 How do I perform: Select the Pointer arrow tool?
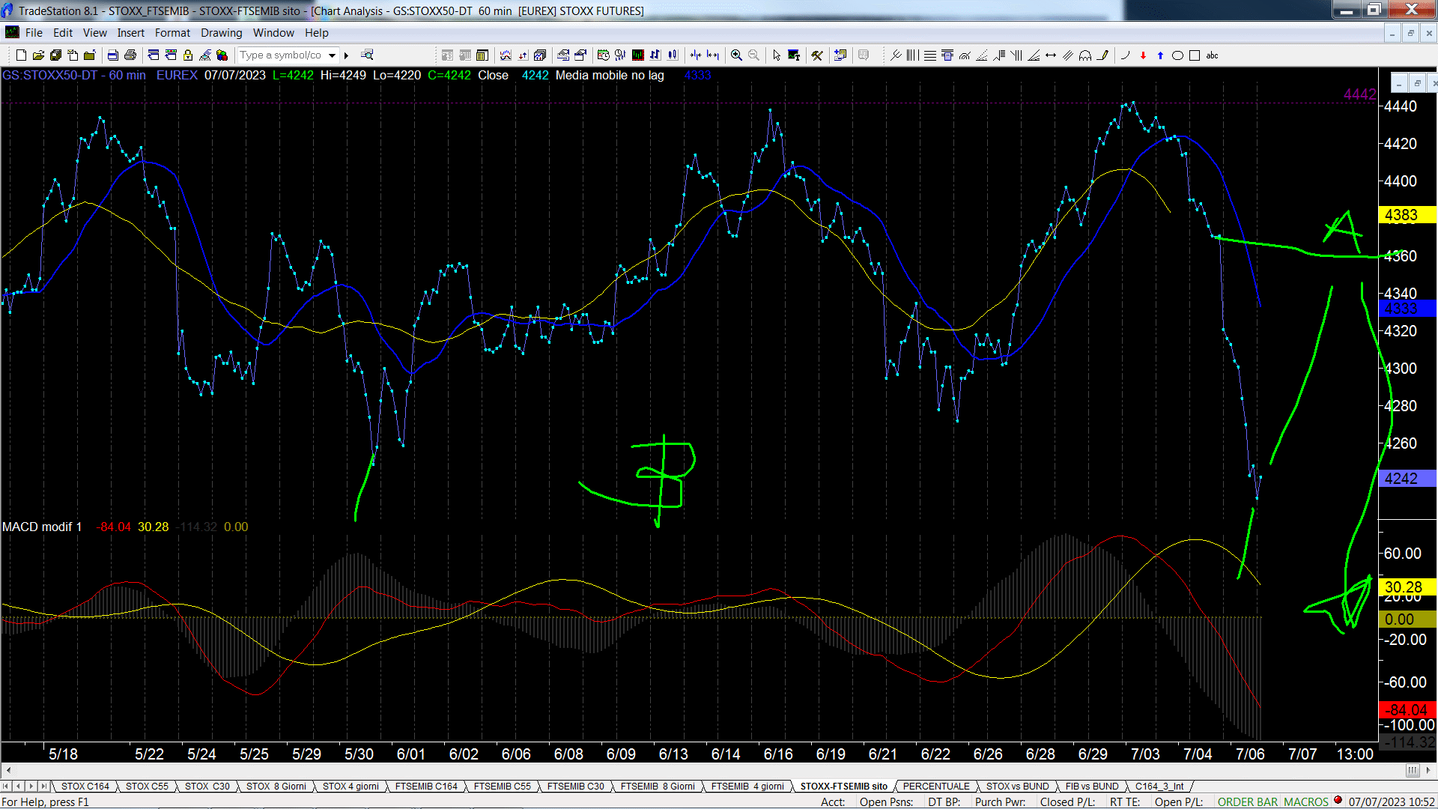pyautogui.click(x=777, y=55)
